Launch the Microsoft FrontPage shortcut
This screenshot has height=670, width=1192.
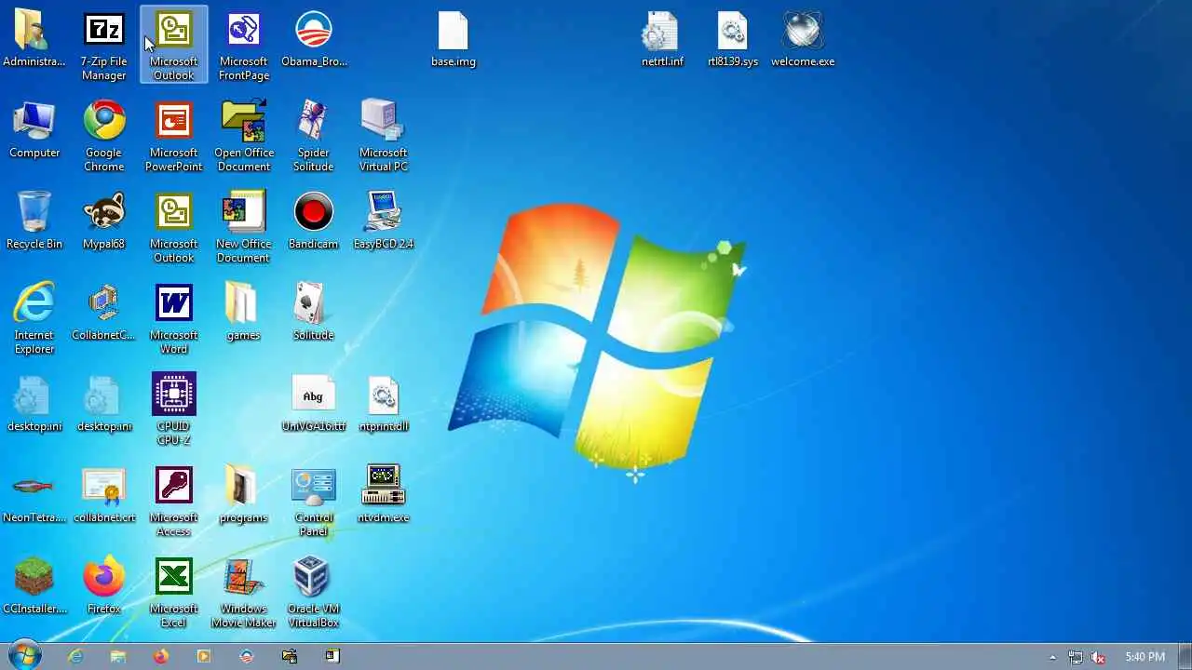244,47
